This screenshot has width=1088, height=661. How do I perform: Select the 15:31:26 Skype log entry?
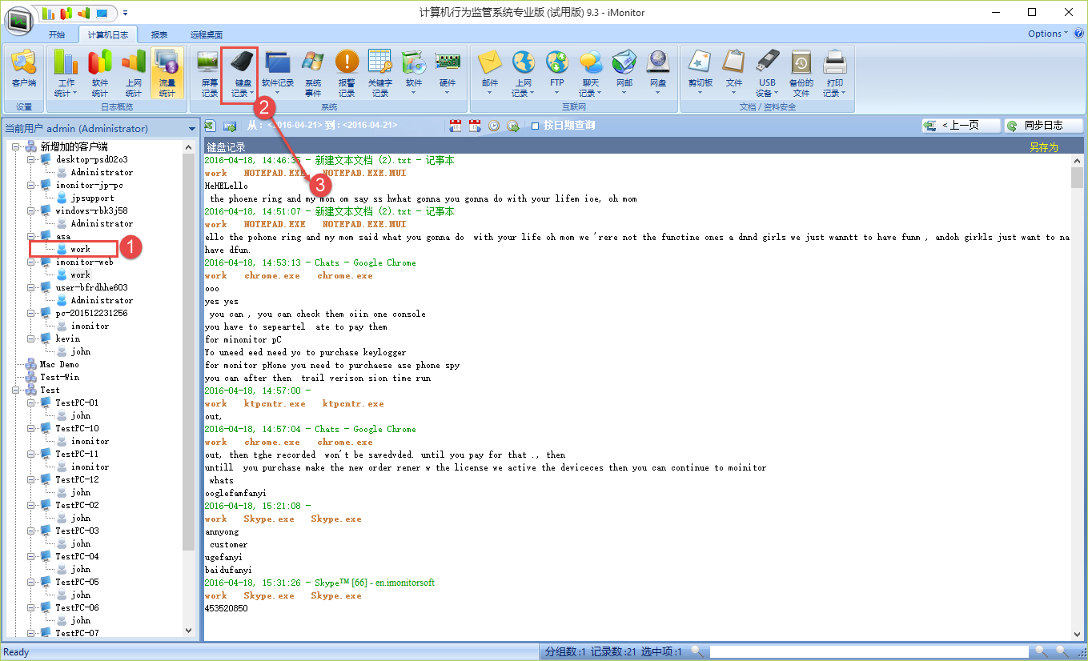pos(319,583)
